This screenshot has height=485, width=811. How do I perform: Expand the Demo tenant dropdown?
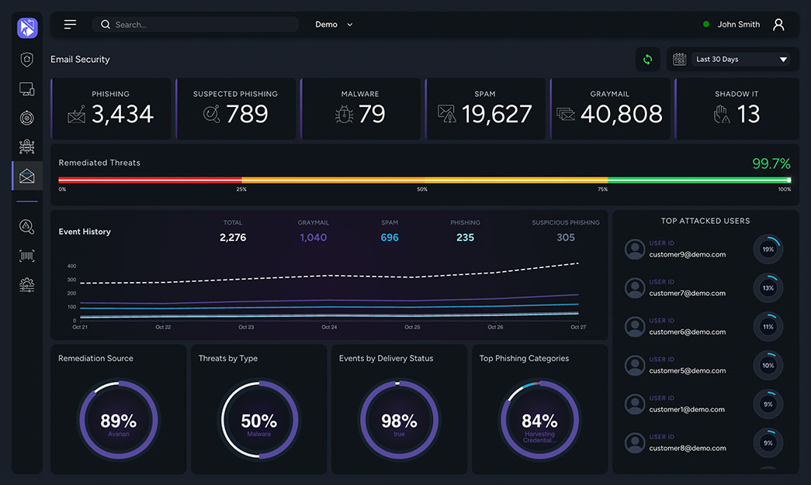[x=334, y=24]
